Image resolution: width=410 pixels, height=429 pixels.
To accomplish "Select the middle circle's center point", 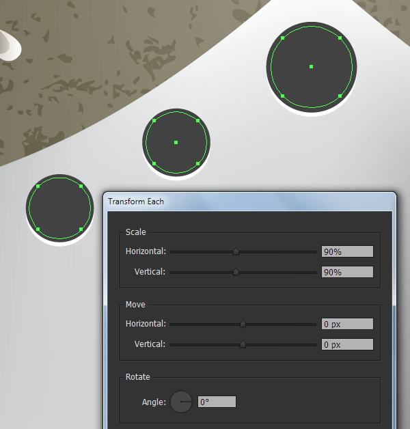I will pos(176,142).
